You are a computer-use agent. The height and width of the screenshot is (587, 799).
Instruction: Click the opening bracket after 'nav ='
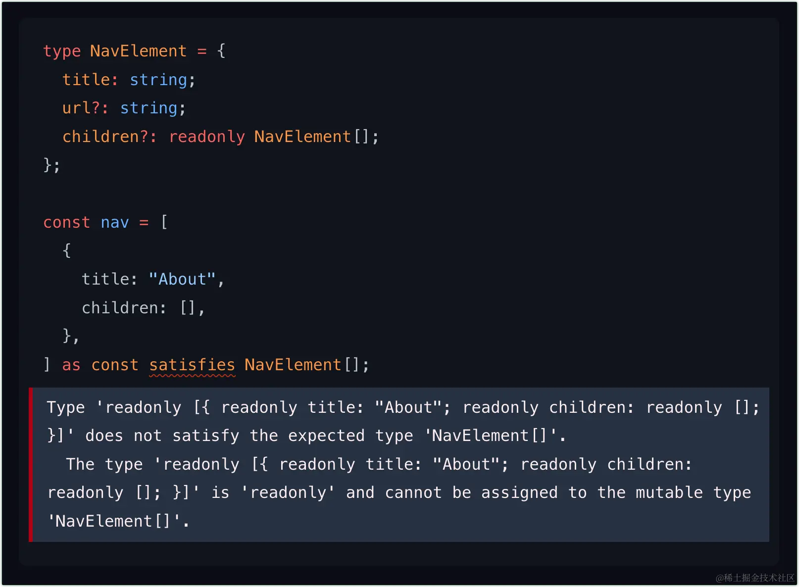click(164, 222)
